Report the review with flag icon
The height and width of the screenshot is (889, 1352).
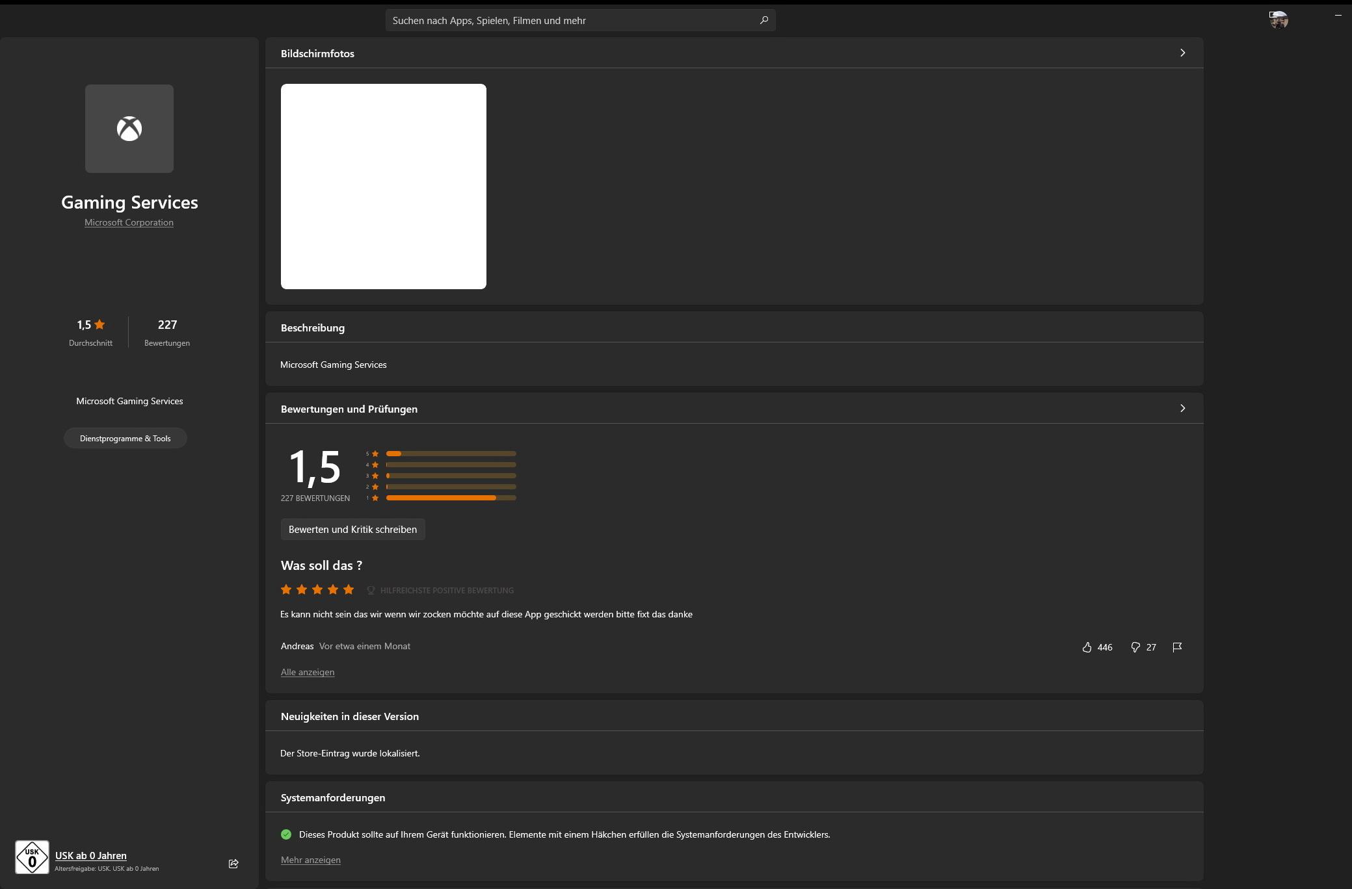click(1177, 647)
